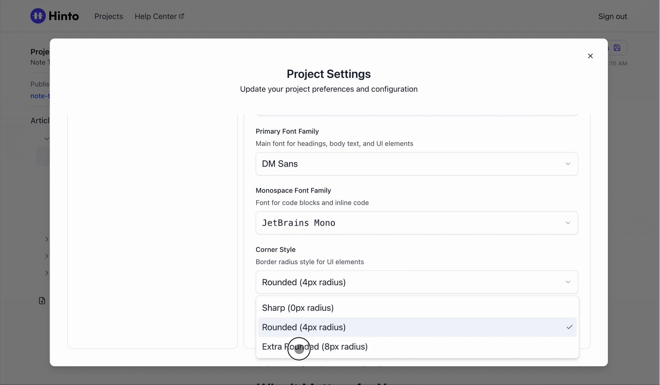Open the Projects navigation item
Viewport: 660px width, 385px height.
(109, 16)
